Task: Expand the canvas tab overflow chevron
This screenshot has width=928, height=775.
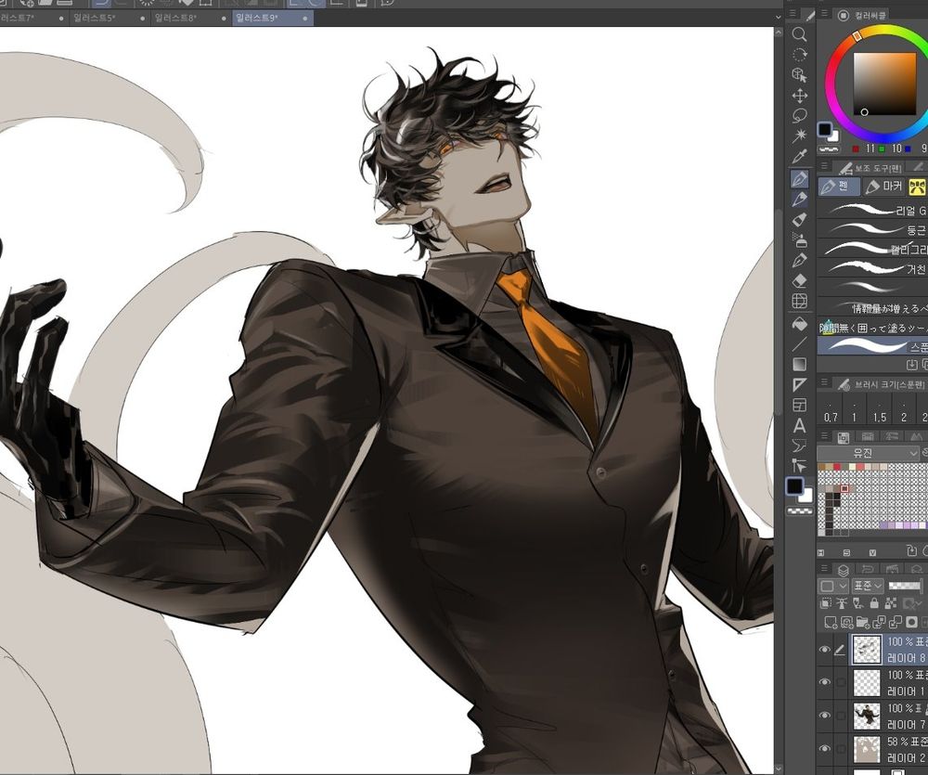Action: coord(778,18)
